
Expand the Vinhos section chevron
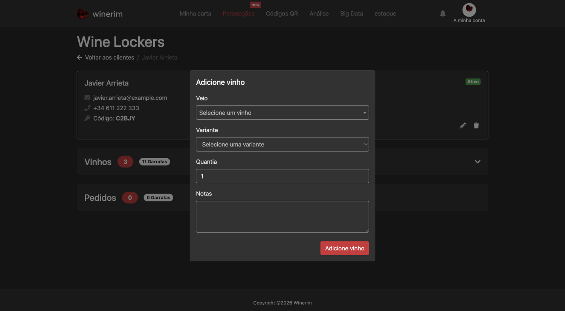click(x=477, y=162)
